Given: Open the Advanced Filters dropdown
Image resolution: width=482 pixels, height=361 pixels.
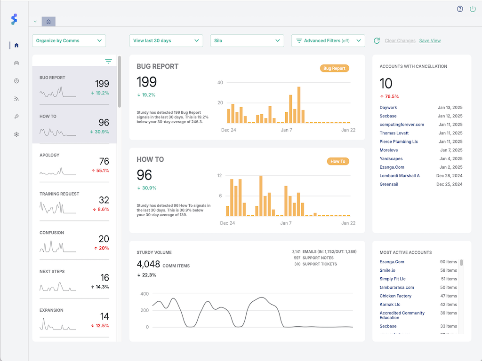Looking at the screenshot, I should pos(328,41).
